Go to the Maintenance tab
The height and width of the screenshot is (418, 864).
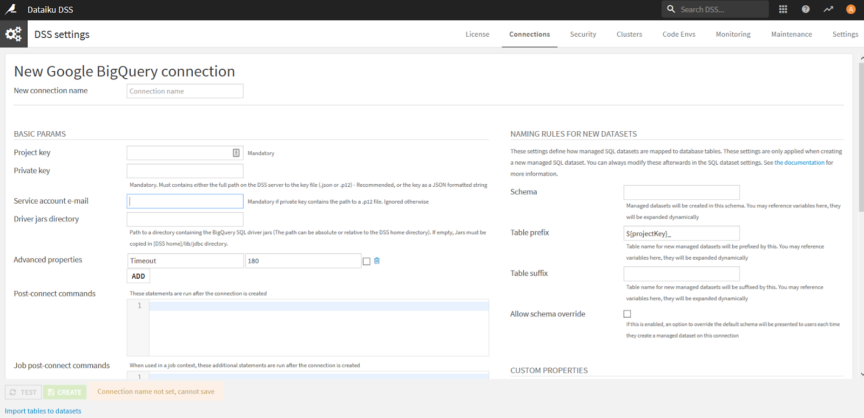click(x=791, y=34)
